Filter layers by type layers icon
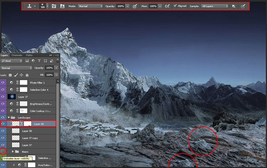 pyautogui.click(x=39, y=61)
